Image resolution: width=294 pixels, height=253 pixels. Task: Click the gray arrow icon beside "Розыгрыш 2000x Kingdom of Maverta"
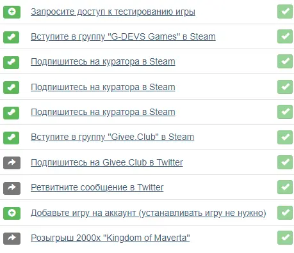pyautogui.click(x=12, y=238)
